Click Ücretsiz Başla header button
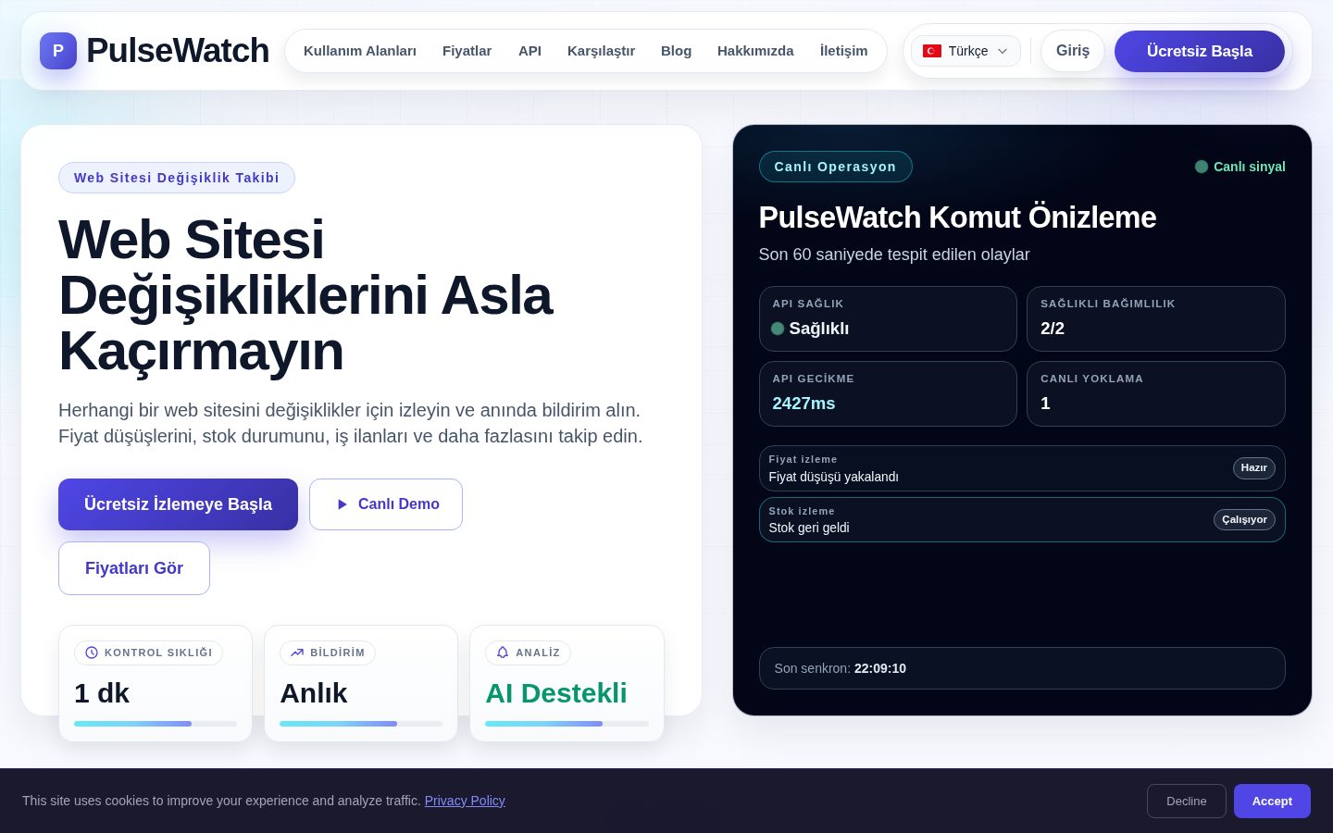The height and width of the screenshot is (833, 1333). pyautogui.click(x=1200, y=51)
